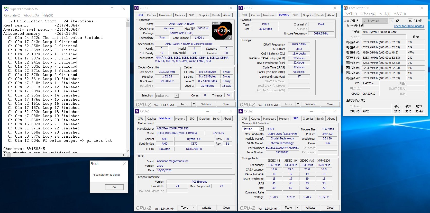Open the Calculate(C) menu in Super PI
Image resolution: width=430 pixels, height=213 pixels.
pyautogui.click(x=12, y=15)
